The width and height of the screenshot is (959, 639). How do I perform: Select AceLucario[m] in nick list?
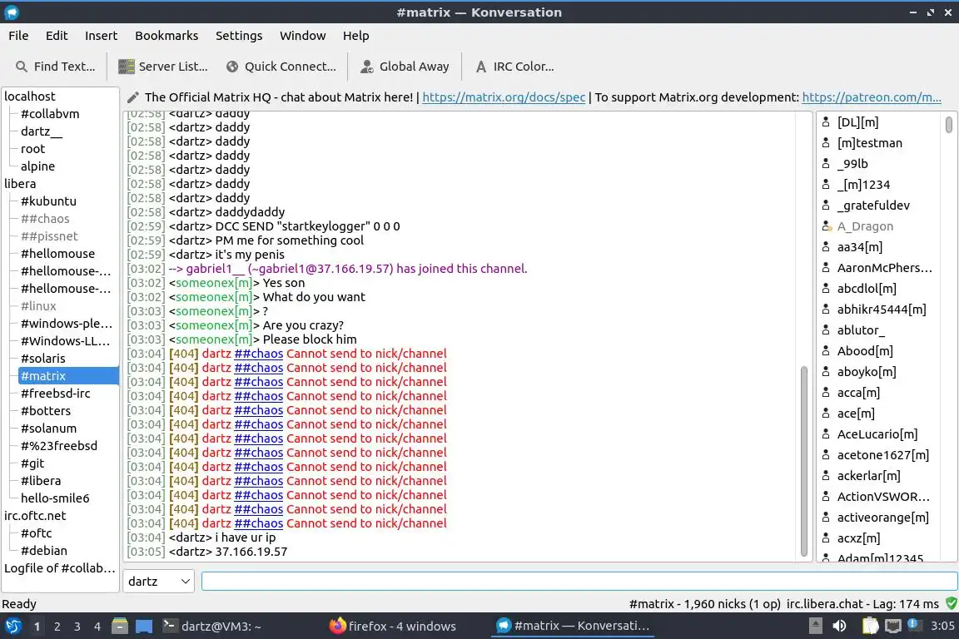tap(877, 434)
